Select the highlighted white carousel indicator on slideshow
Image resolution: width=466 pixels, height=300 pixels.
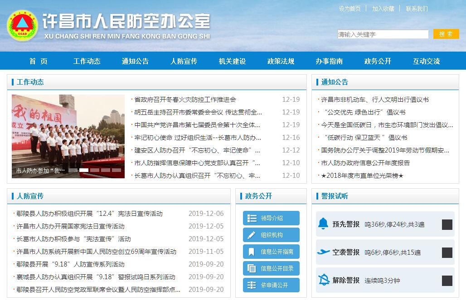point(84,170)
